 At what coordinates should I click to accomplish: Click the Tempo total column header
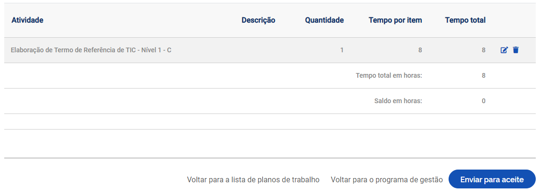[465, 20]
